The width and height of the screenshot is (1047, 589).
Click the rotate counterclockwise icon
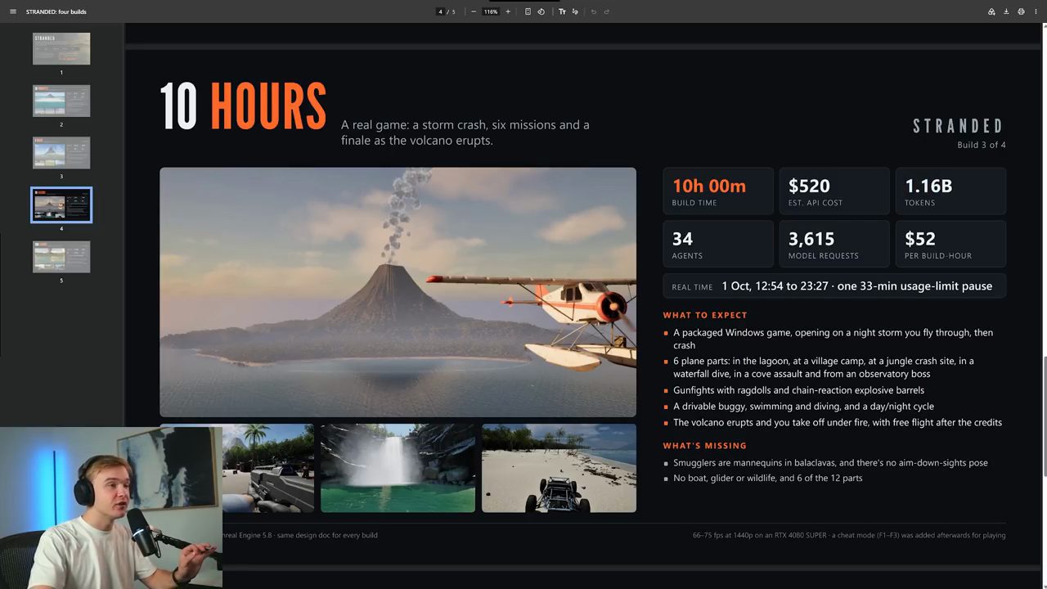(541, 11)
